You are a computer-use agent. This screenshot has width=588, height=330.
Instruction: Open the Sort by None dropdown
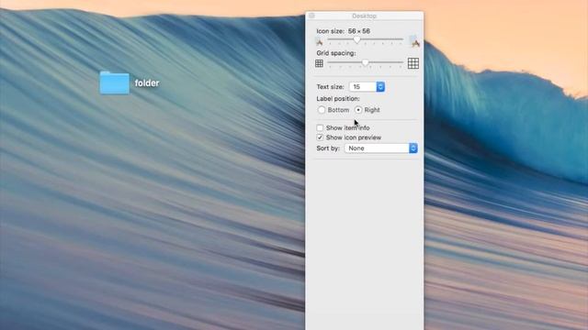point(380,148)
